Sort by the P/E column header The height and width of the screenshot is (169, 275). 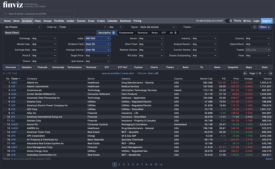pyautogui.click(x=224, y=79)
